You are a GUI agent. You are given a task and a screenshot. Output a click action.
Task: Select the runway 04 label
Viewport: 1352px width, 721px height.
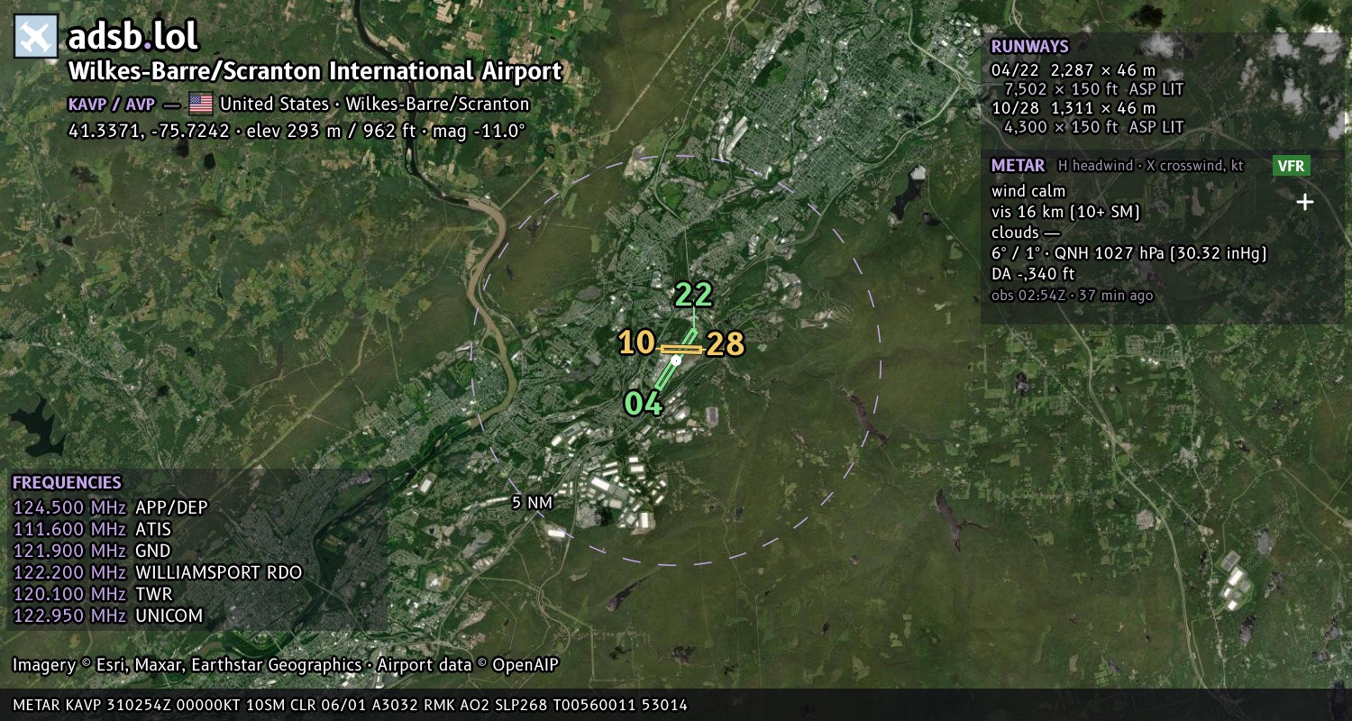point(644,403)
